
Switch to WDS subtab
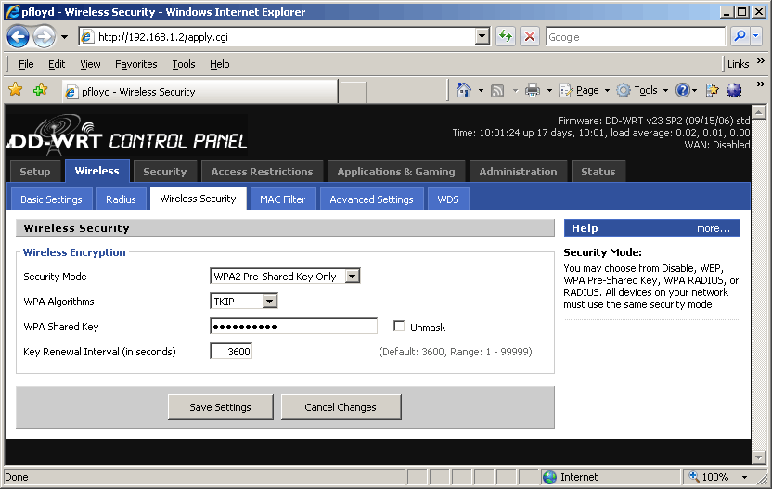[448, 199]
